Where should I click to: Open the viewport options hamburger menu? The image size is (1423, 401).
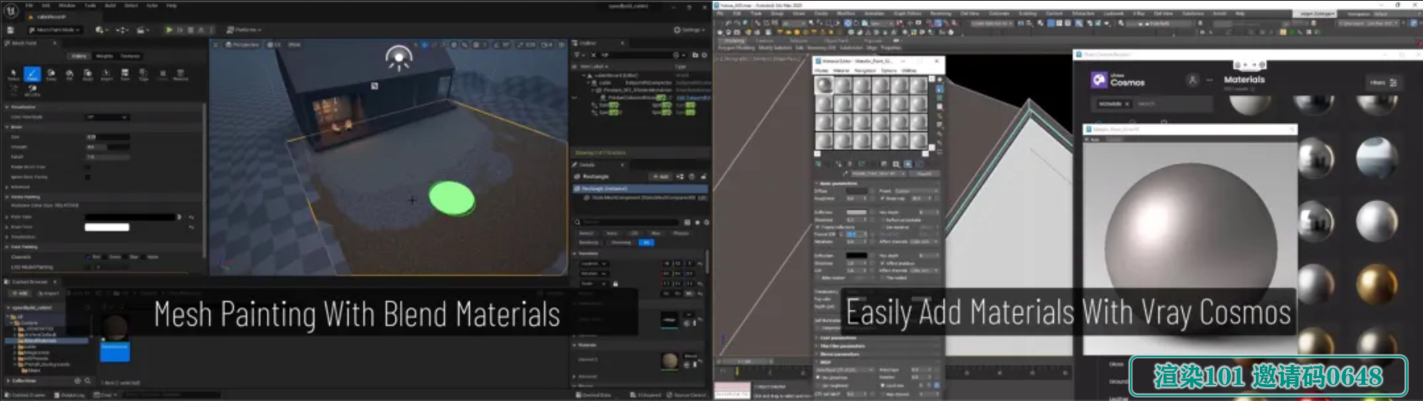point(216,45)
